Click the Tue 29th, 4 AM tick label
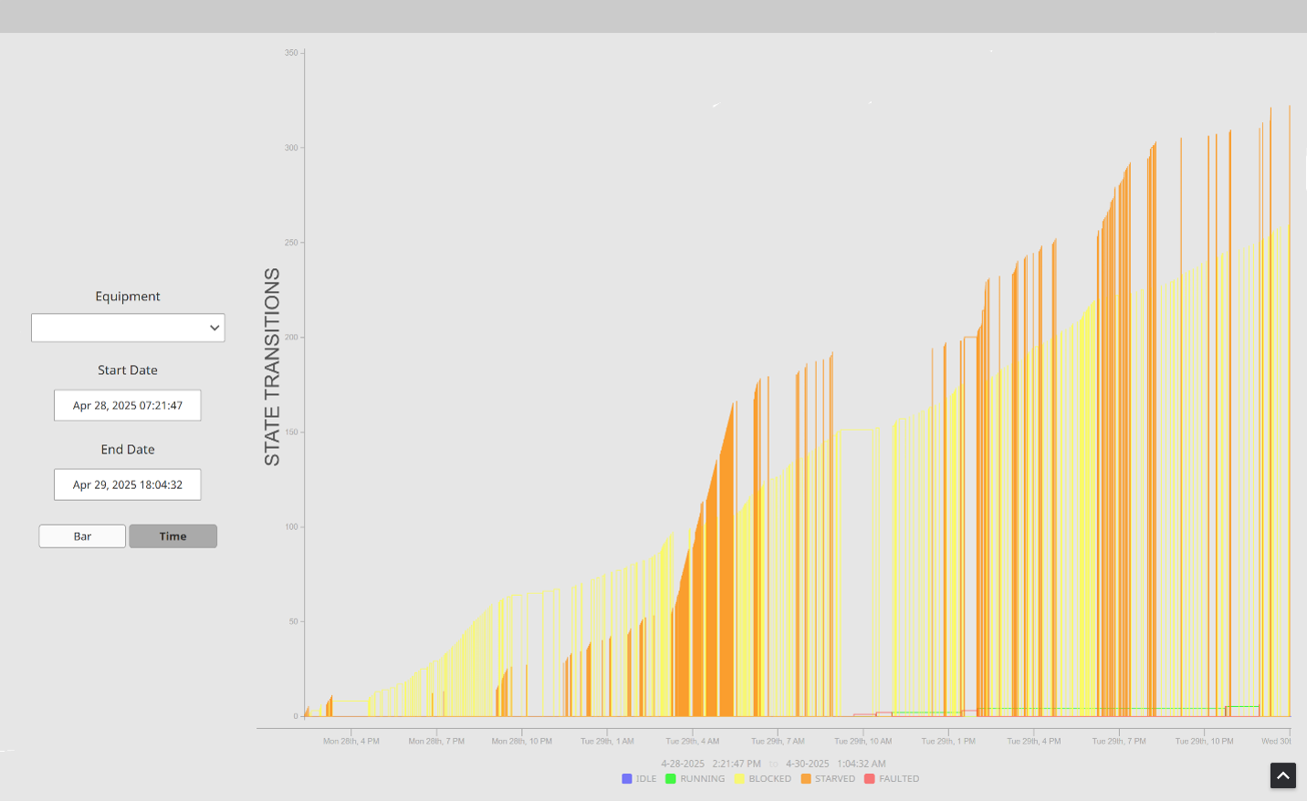The height and width of the screenshot is (801, 1307). (x=693, y=741)
